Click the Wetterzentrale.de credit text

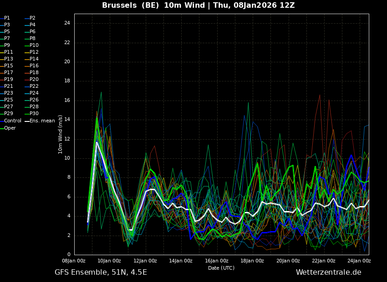328,272
